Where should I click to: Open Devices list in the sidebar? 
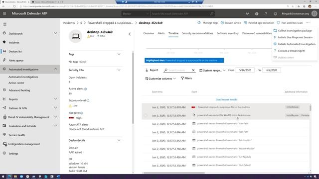15,52
